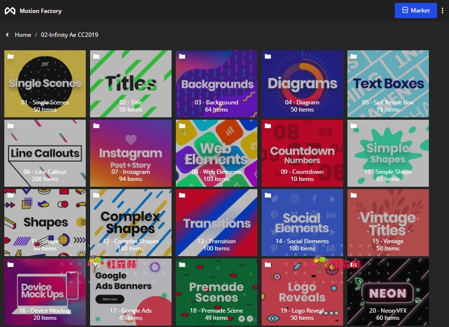Screen dimensions: 449x327
Task: Click the folder icon on Single Scenes card
Action: coord(11,56)
